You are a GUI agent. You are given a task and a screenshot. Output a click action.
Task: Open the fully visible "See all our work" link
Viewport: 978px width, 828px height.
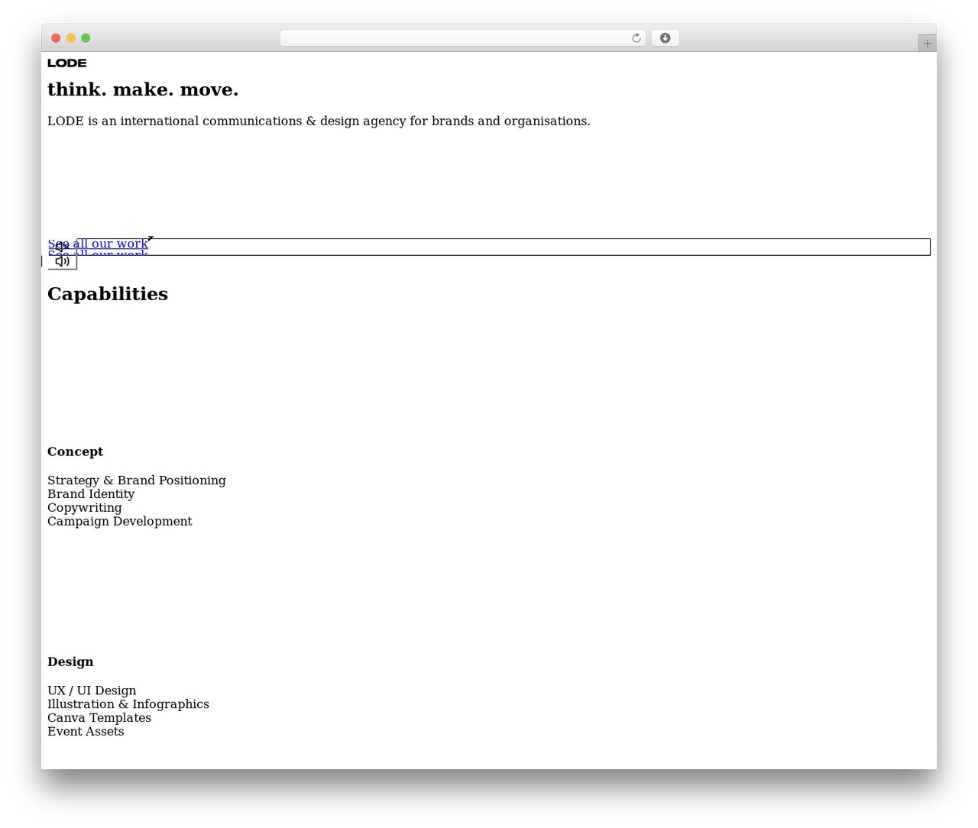pyautogui.click(x=98, y=244)
